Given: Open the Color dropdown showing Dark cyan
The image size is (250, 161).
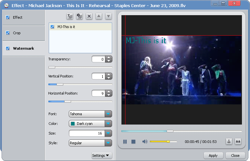Looking at the screenshot, I should pos(90,124).
